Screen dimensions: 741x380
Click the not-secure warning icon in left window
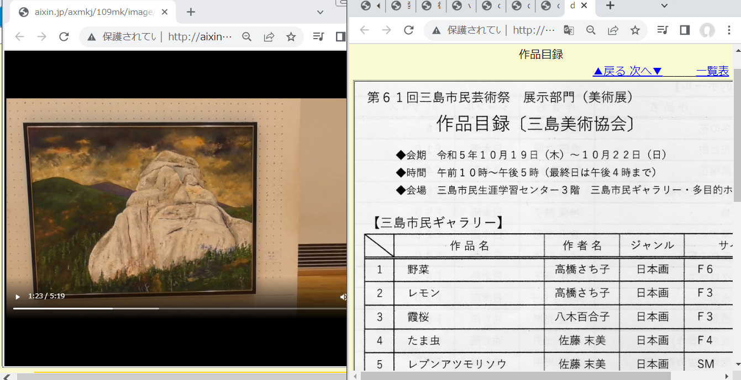click(x=92, y=37)
